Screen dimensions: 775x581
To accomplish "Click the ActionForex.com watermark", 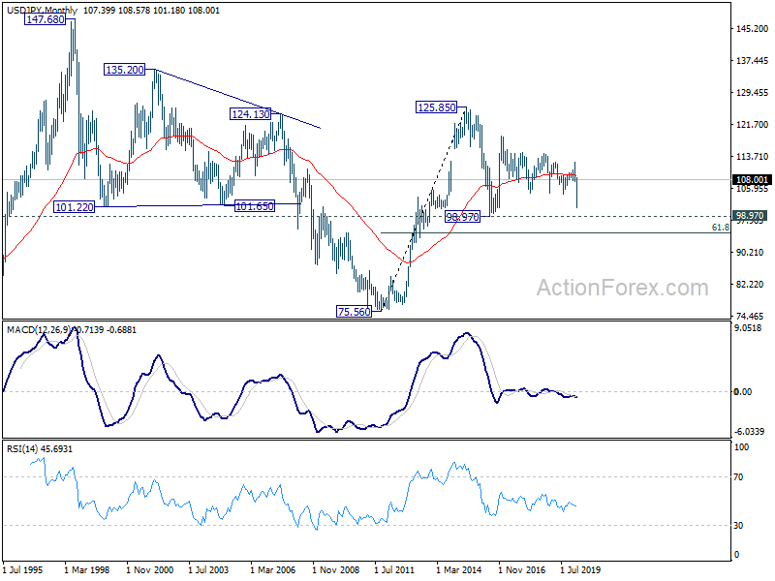I will pyautogui.click(x=622, y=288).
